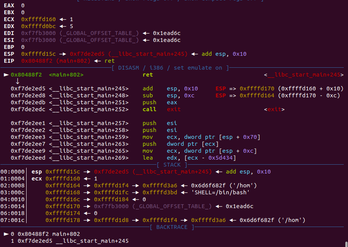Image resolution: width=348 pixels, height=247 pixels.
Task: Toggle show flags off
Action: [141, 1]
